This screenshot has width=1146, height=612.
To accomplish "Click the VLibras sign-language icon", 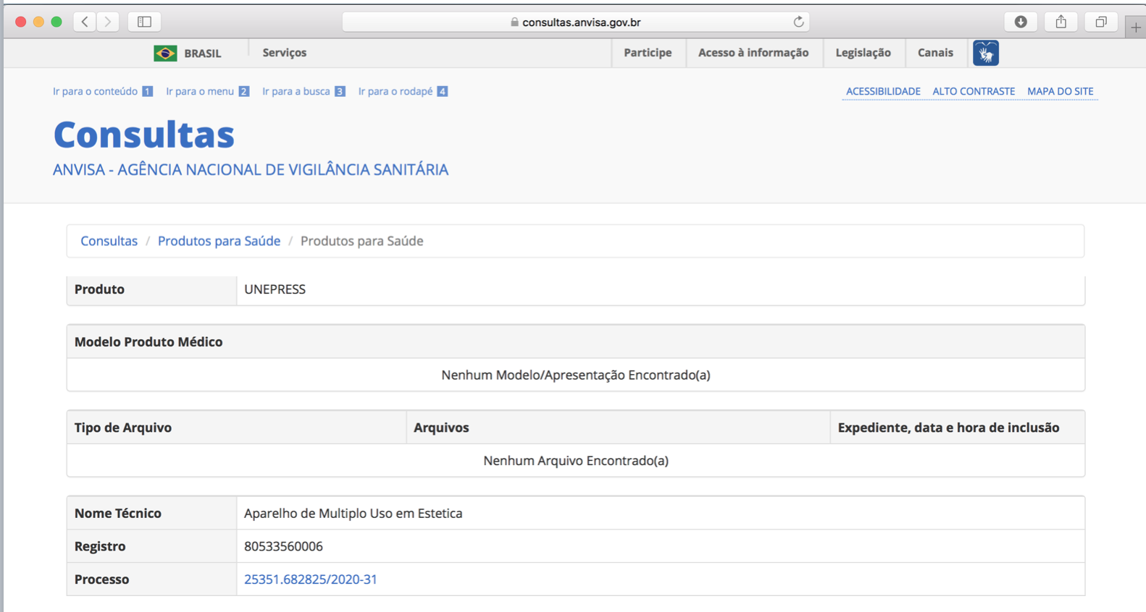I will coord(986,53).
